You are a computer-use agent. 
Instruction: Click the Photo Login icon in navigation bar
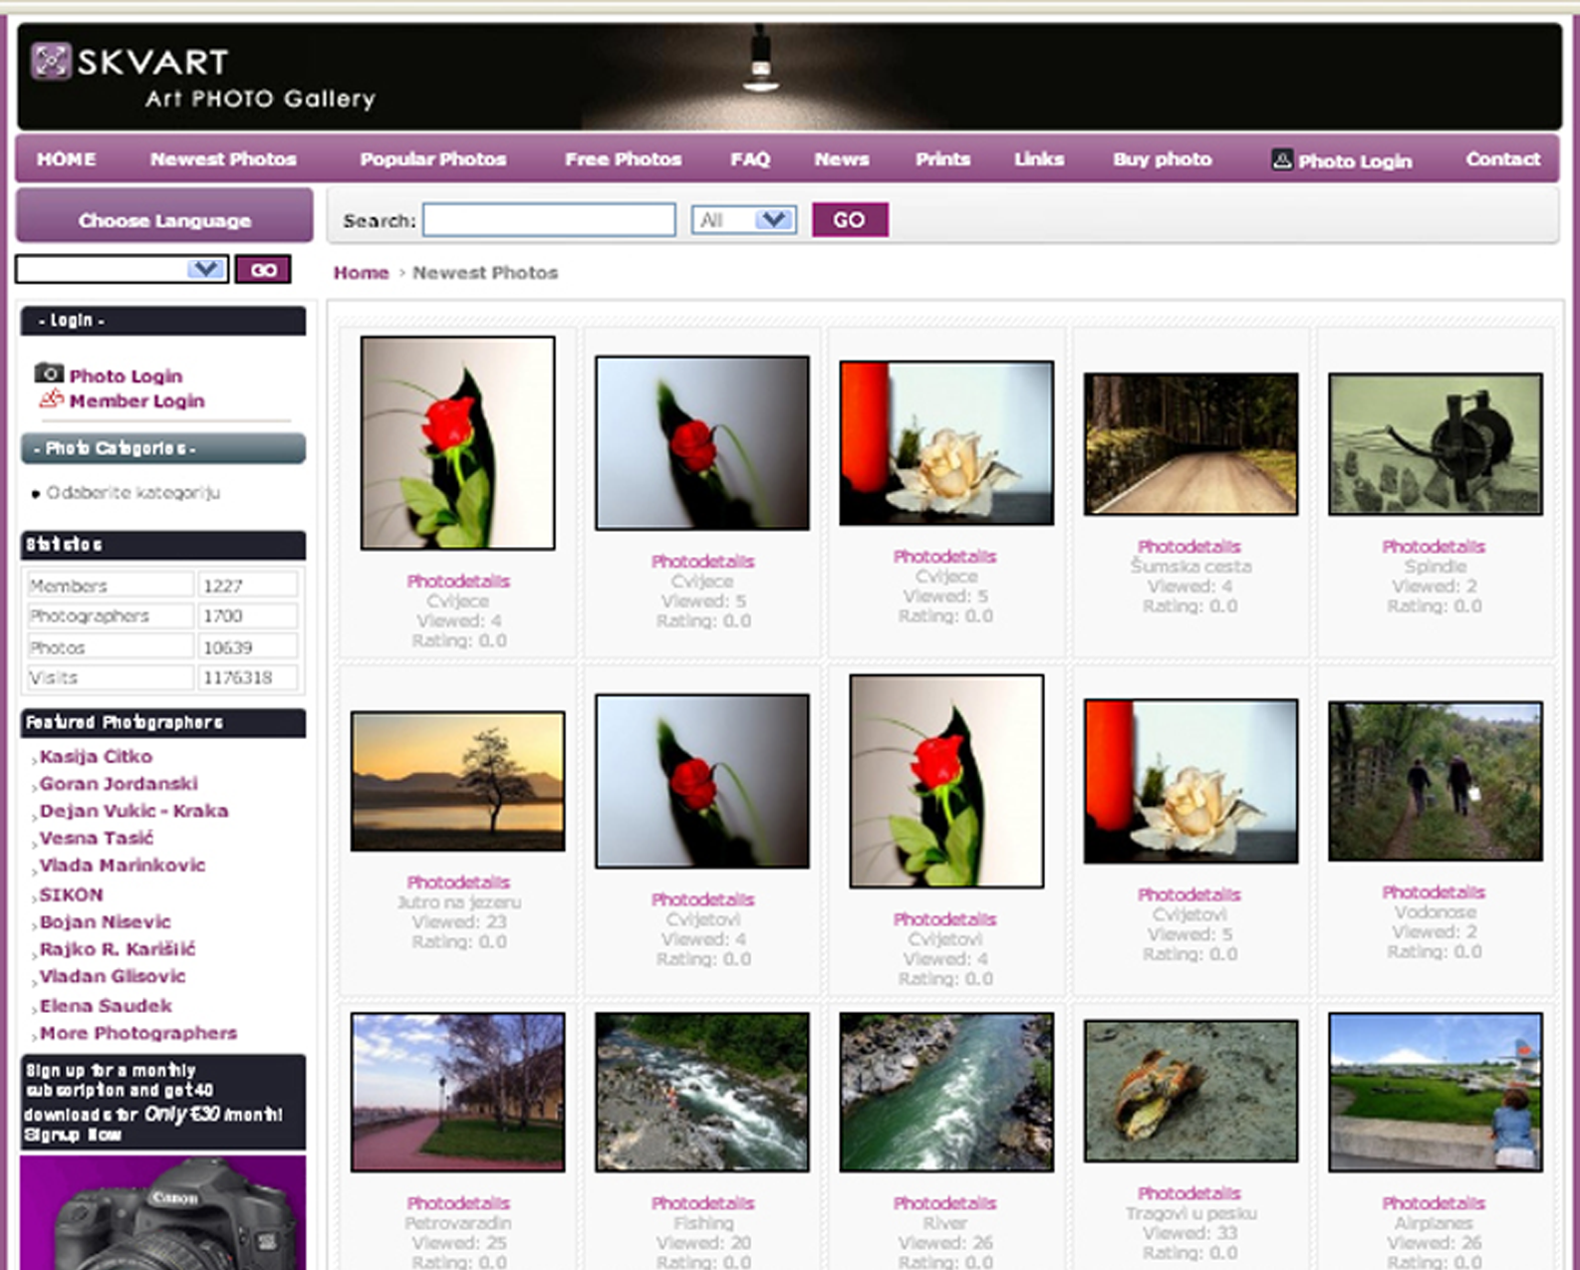click(x=1282, y=159)
